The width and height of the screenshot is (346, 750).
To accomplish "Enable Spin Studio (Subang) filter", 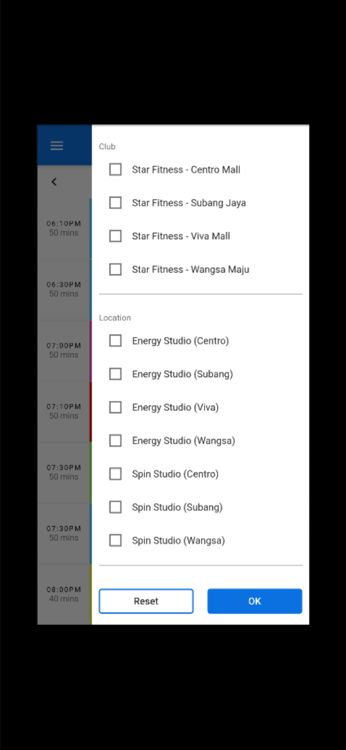I will tap(115, 507).
